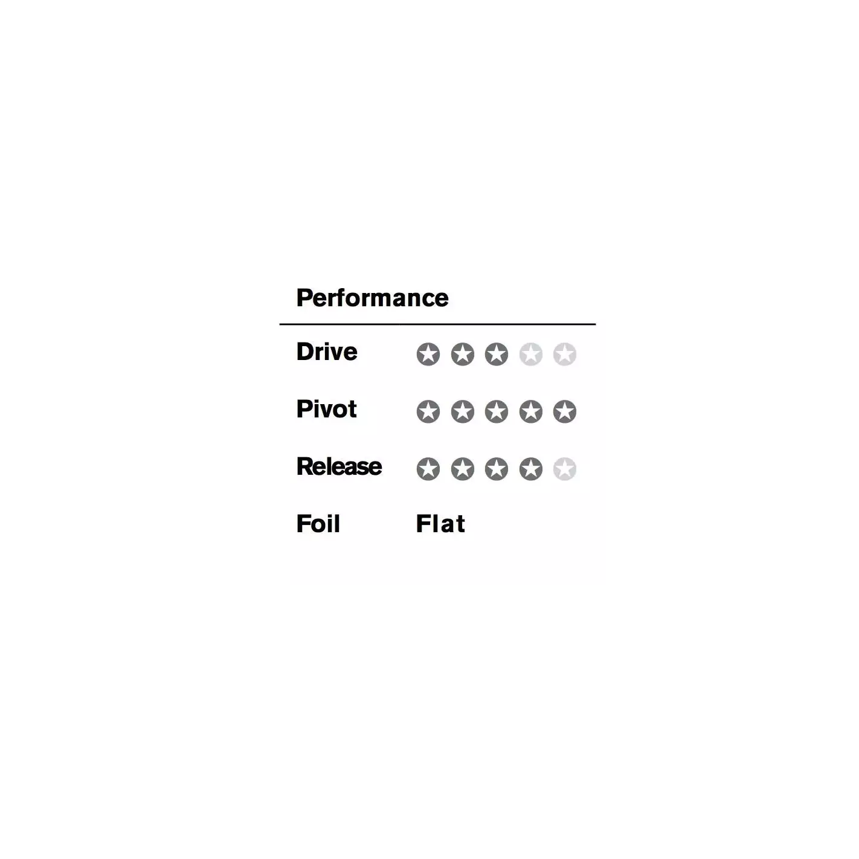
Task: Click the third star in Pivot row
Action: (497, 411)
